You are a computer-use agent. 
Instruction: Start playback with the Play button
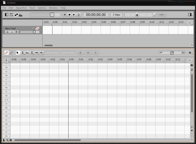74,15
